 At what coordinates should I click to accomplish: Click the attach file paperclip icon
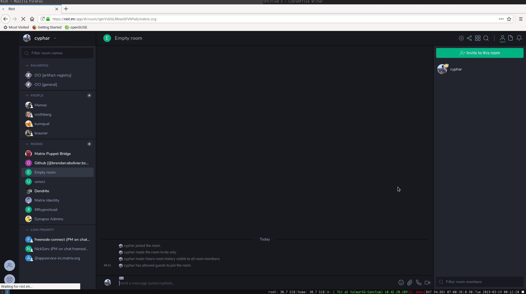pyautogui.click(x=410, y=282)
